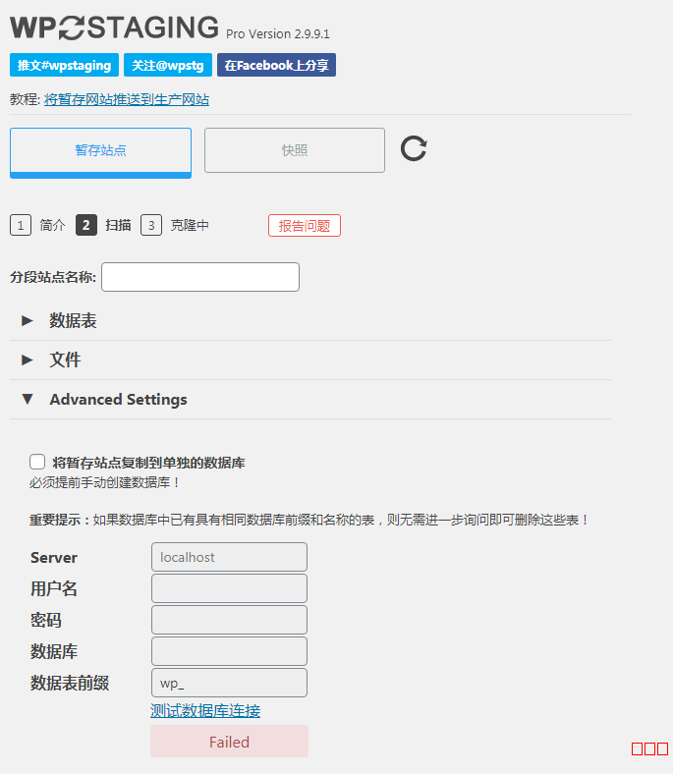
Task: Click the 用户名 input field
Action: coord(229,588)
